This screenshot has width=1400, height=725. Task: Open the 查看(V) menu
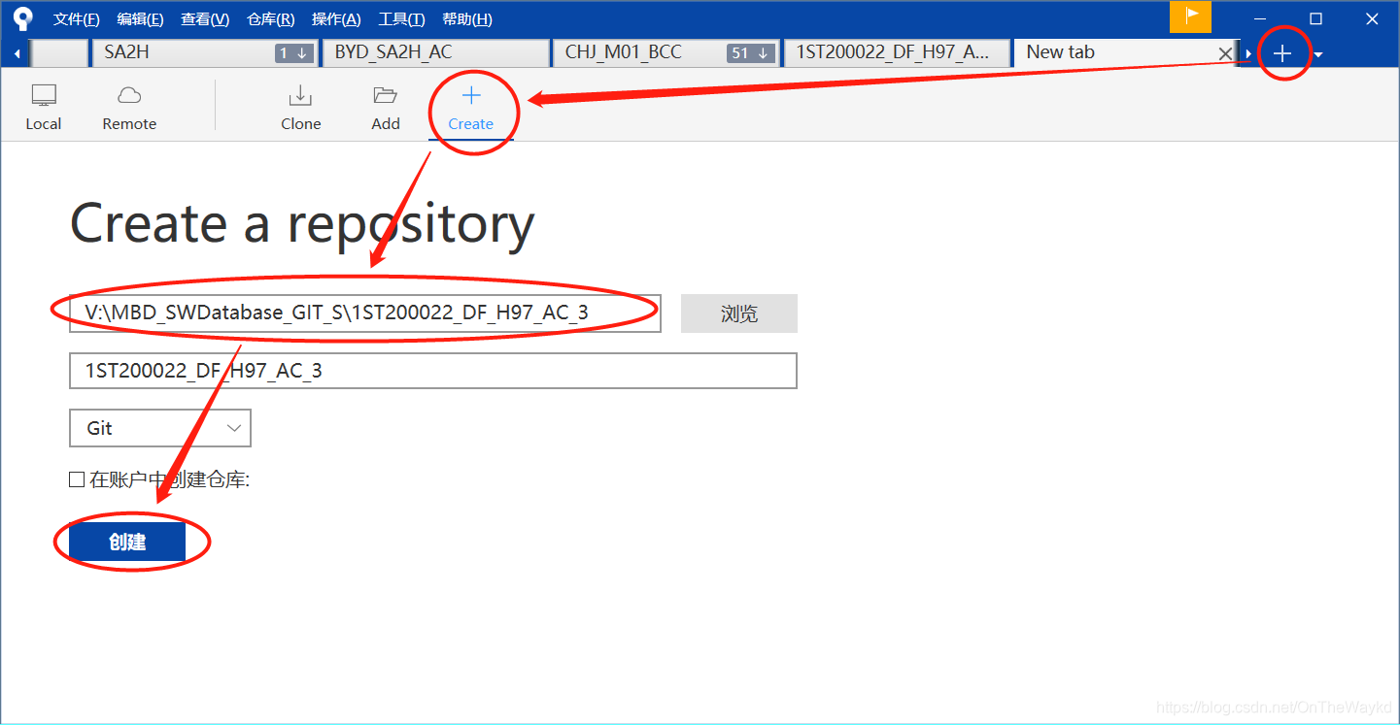point(205,19)
